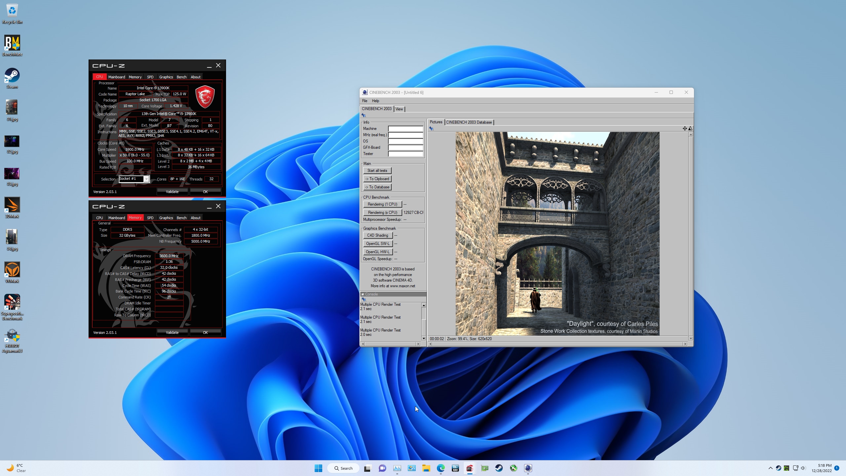The width and height of the screenshot is (846, 476).
Task: Switch to Mainboard tab in upper CPU-Z window
Action: (x=117, y=77)
